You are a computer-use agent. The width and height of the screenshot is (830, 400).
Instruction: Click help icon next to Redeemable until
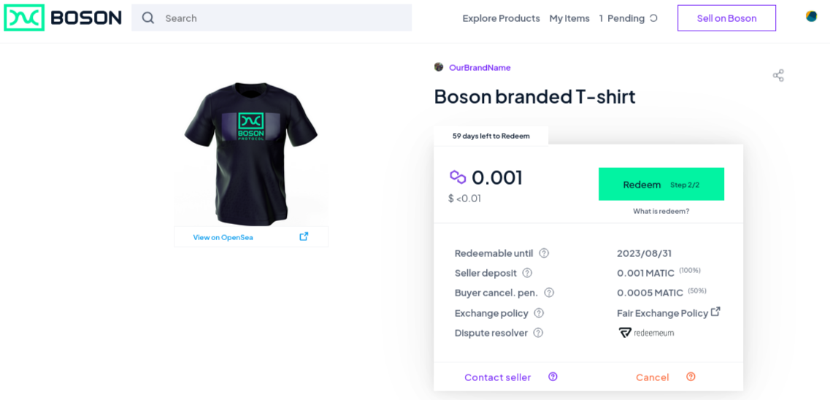[x=544, y=253]
